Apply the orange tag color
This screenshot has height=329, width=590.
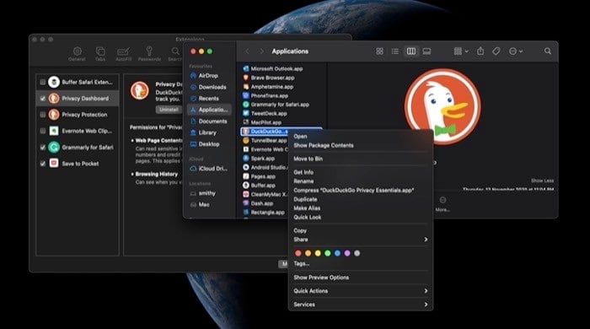coord(308,253)
